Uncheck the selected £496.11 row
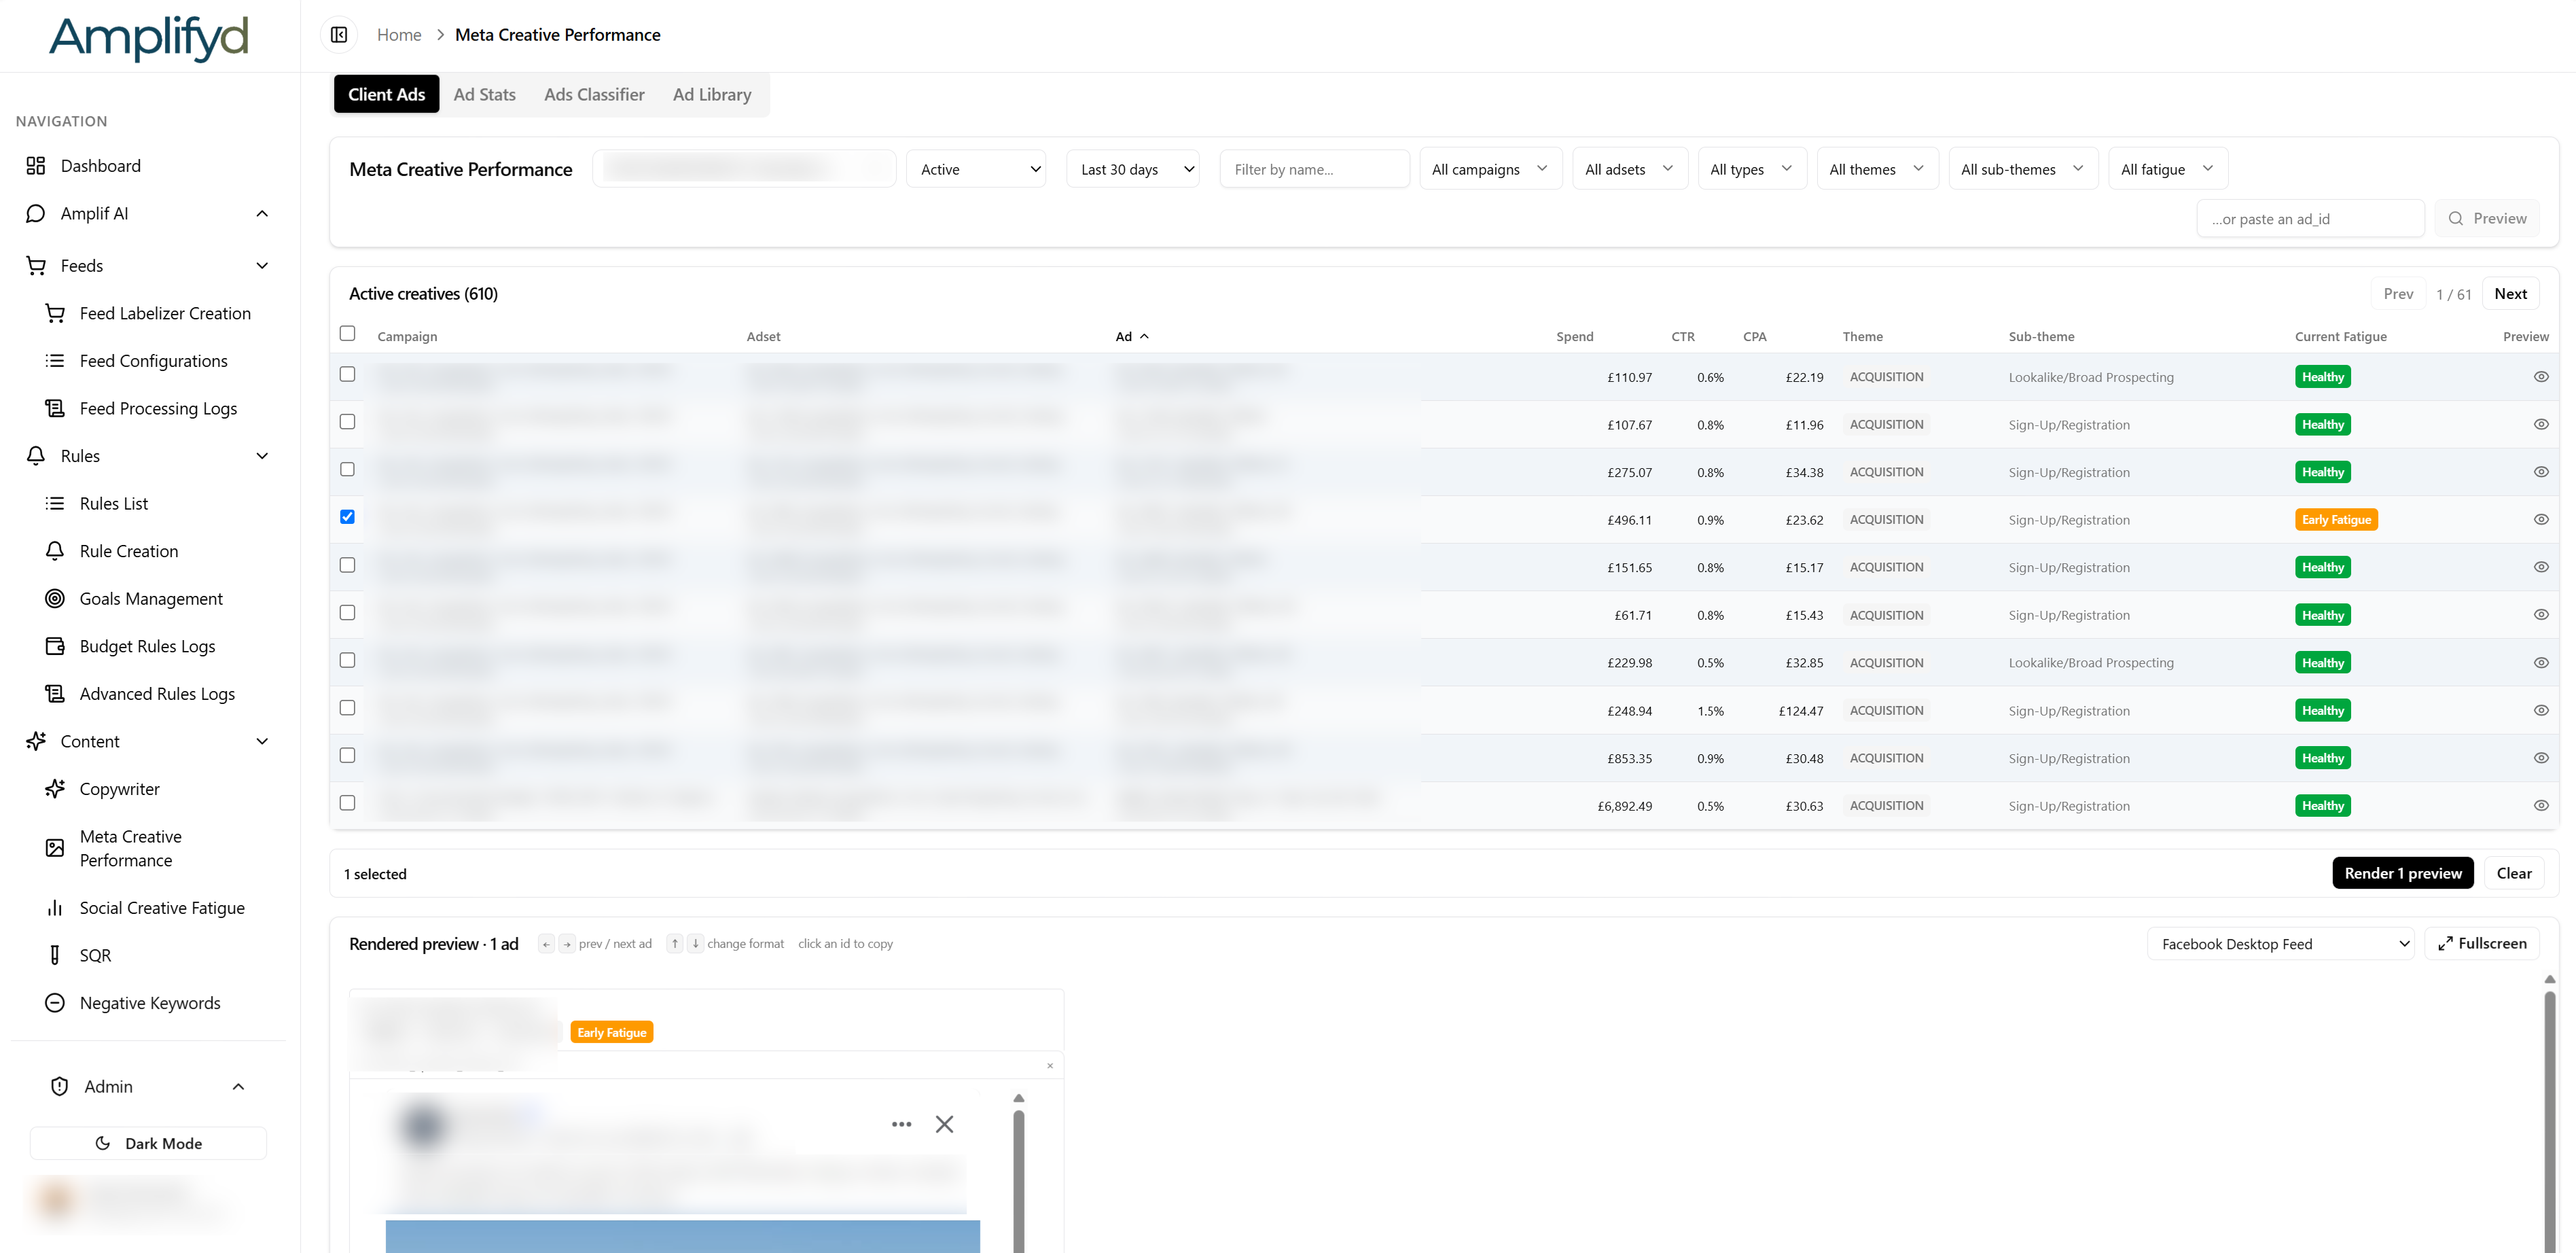 click(347, 517)
